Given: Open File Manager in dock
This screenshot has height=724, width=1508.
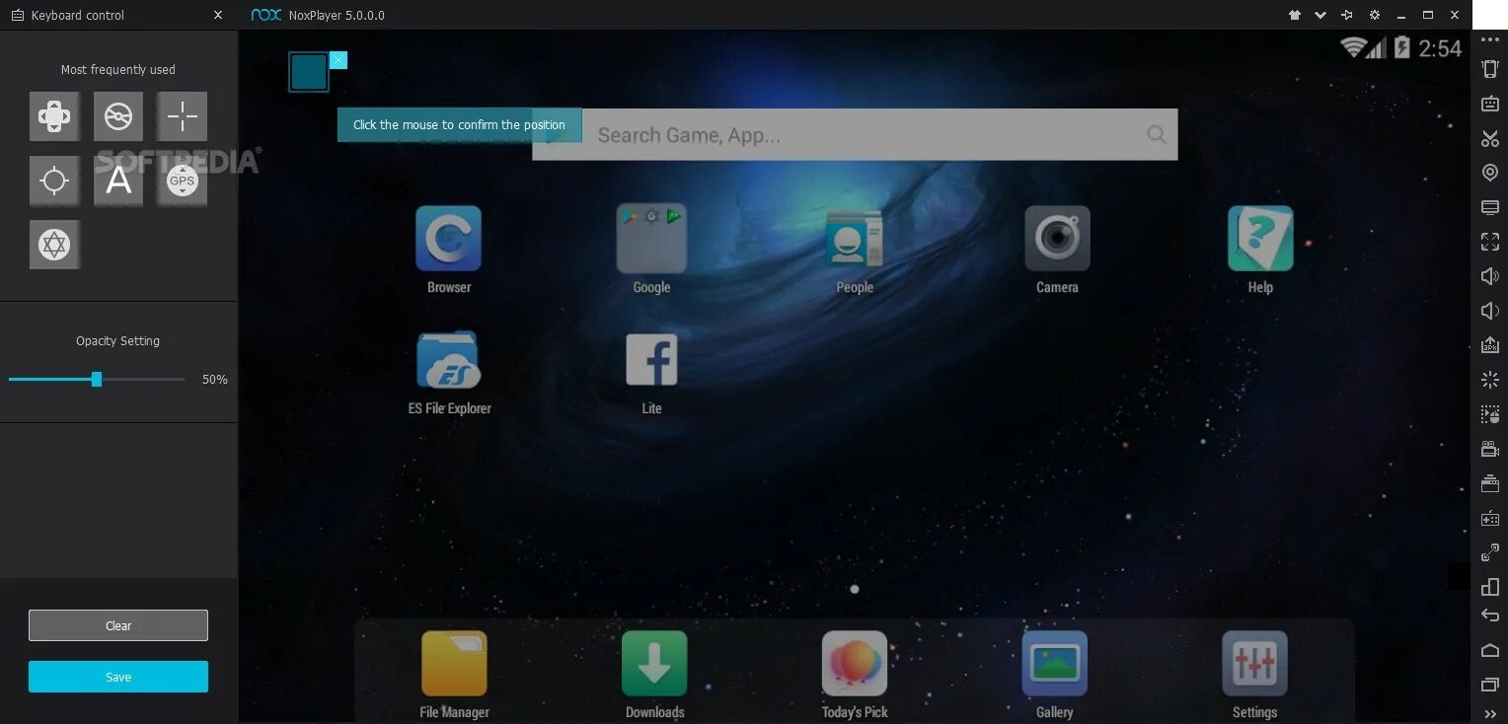Looking at the screenshot, I should (x=454, y=675).
